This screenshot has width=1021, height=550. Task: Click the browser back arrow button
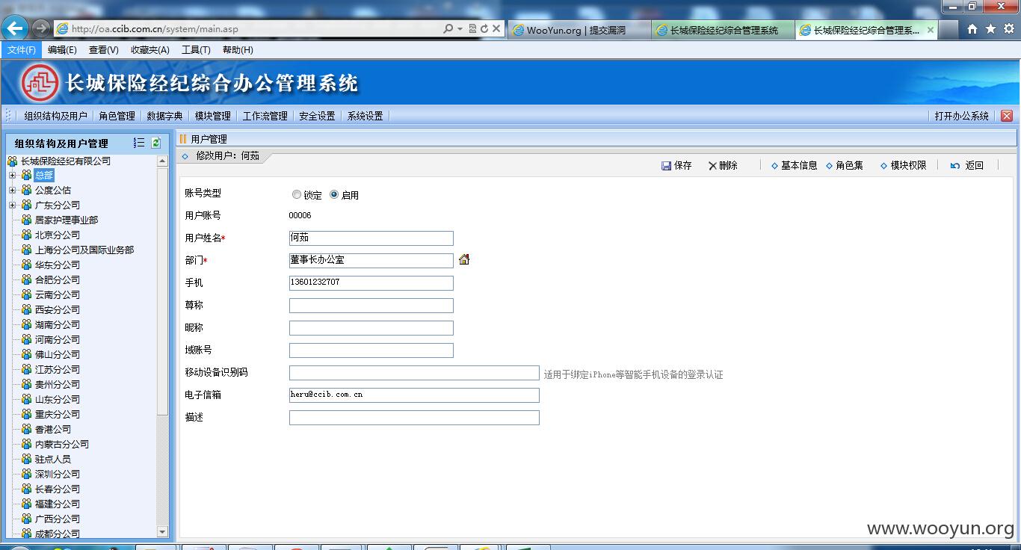click(15, 28)
